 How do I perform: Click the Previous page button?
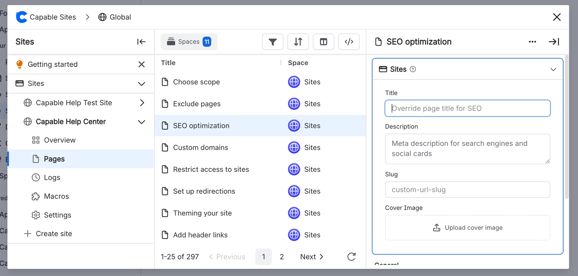tap(227, 257)
